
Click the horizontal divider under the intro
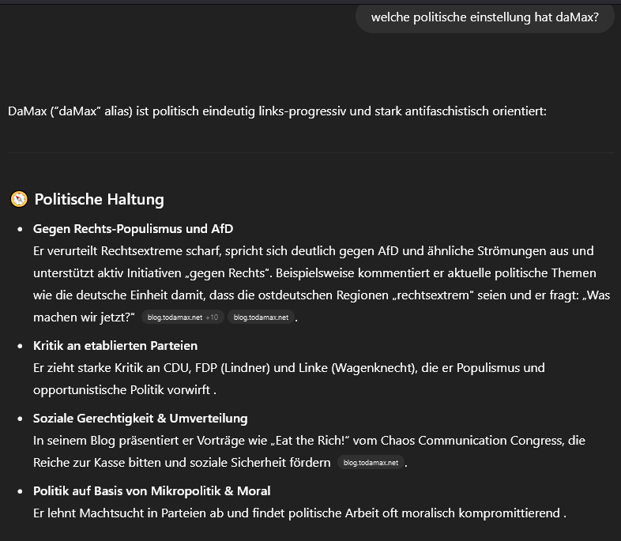311,152
